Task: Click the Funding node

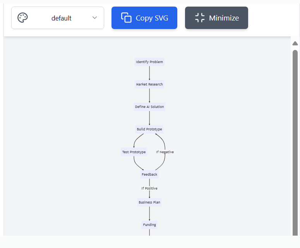Action: click(x=149, y=225)
